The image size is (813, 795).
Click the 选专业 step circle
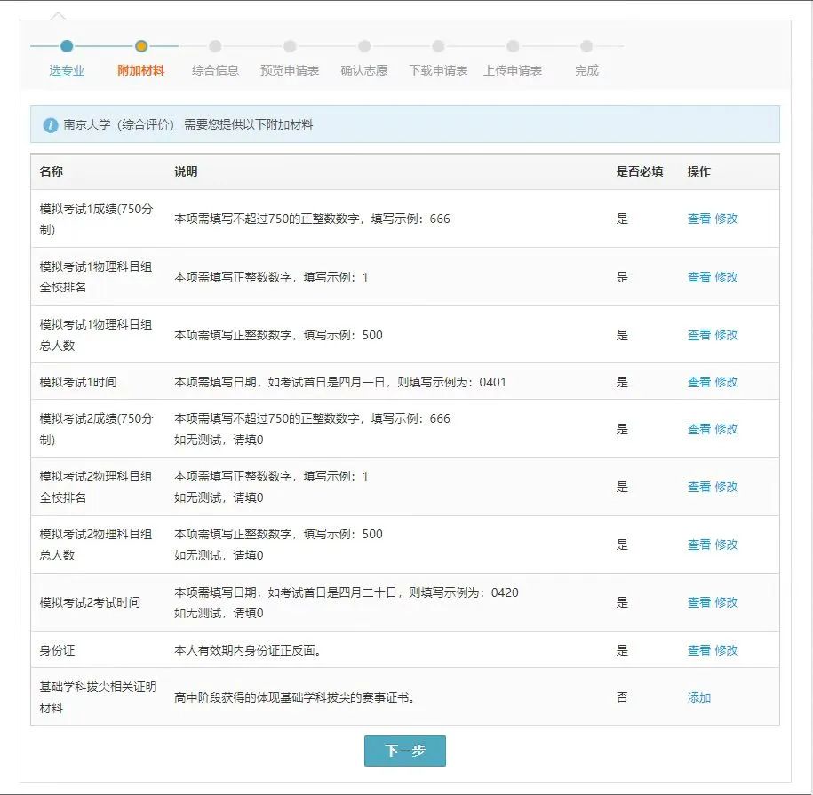point(67,46)
